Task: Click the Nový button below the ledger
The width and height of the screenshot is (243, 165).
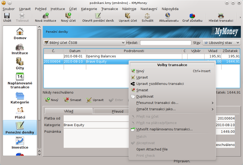Action: [52, 100]
